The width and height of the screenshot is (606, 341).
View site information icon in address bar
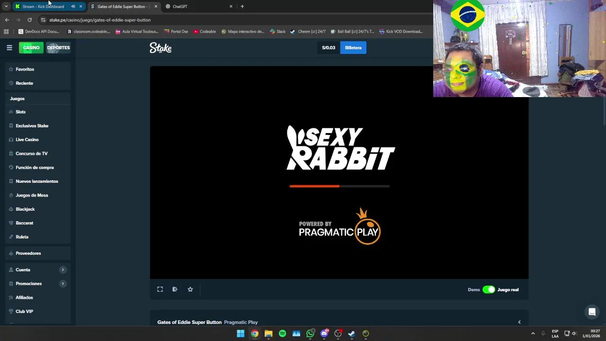[43, 20]
